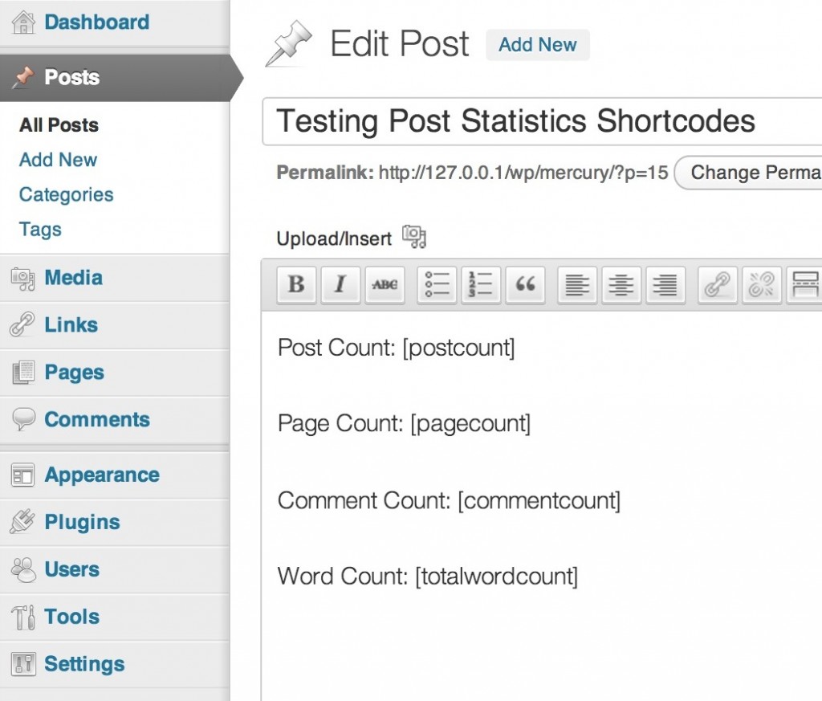This screenshot has height=701, width=822.
Task: Click the Add New button beside Edit Post
Action: click(537, 45)
